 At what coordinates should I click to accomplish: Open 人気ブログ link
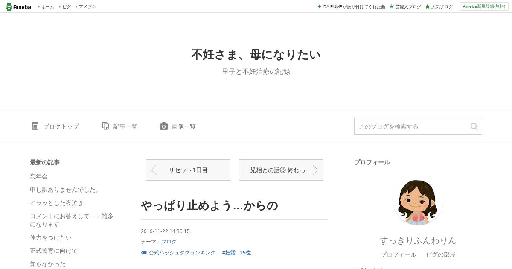[442, 7]
